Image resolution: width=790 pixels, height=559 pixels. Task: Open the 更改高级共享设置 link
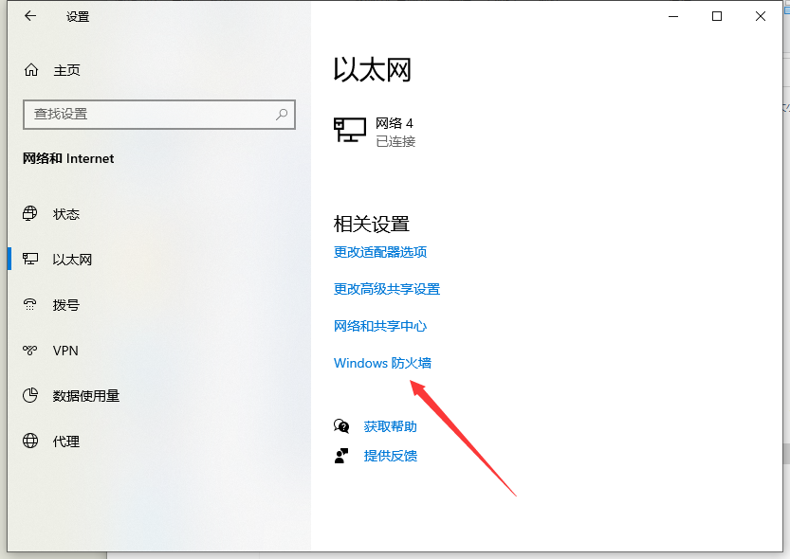click(387, 289)
